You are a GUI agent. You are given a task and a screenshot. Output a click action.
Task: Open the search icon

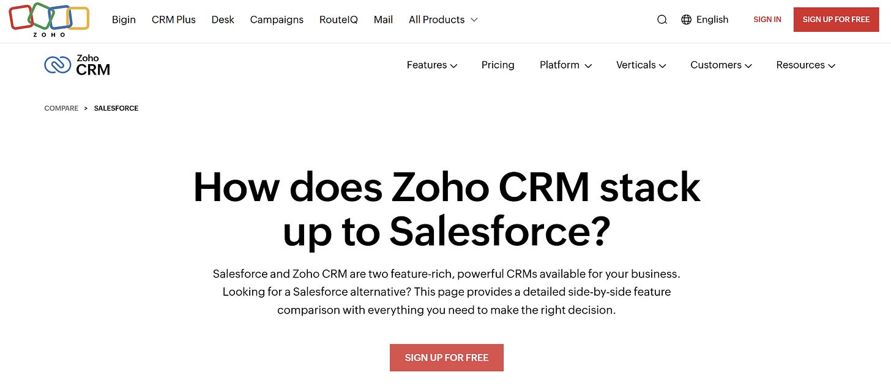(x=662, y=19)
